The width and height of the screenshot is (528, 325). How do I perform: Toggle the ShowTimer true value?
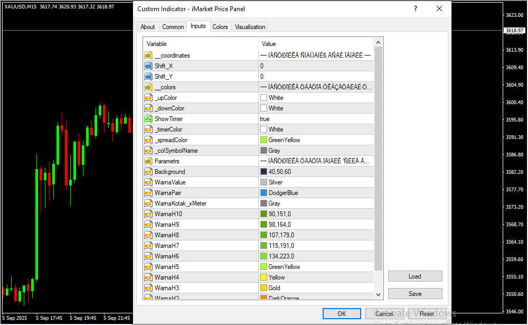click(x=316, y=119)
